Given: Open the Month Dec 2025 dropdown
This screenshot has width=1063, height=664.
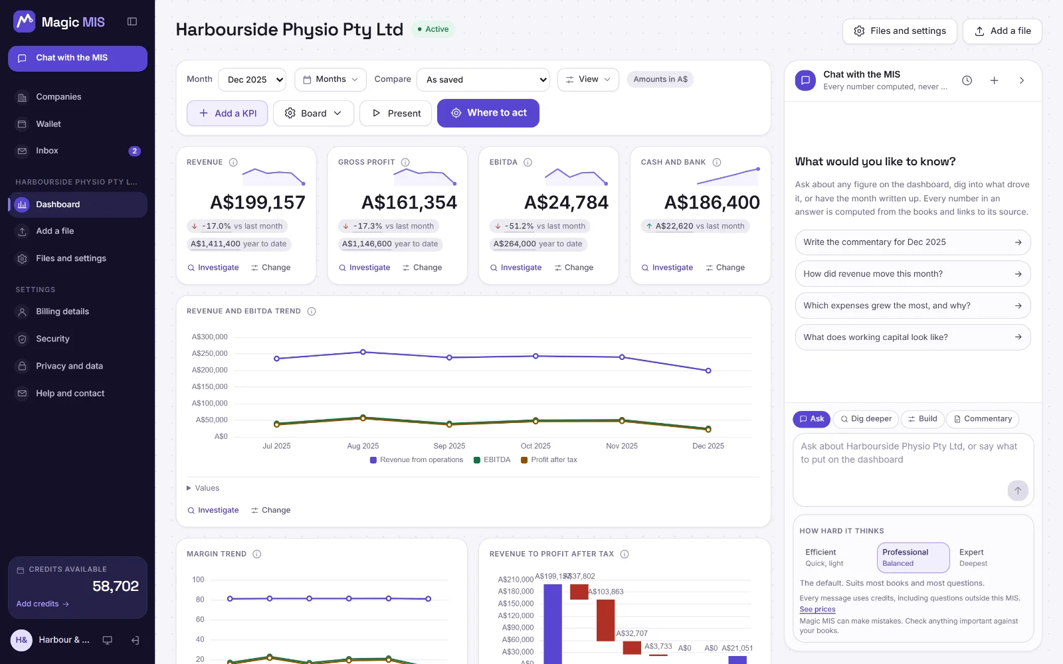Looking at the screenshot, I should 252,80.
